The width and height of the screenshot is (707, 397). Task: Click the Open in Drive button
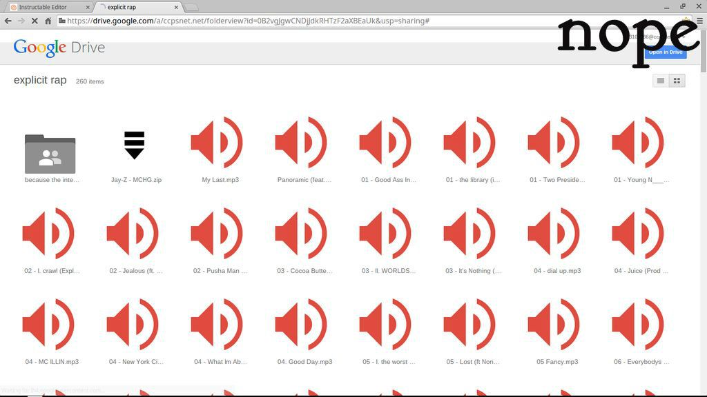point(665,52)
